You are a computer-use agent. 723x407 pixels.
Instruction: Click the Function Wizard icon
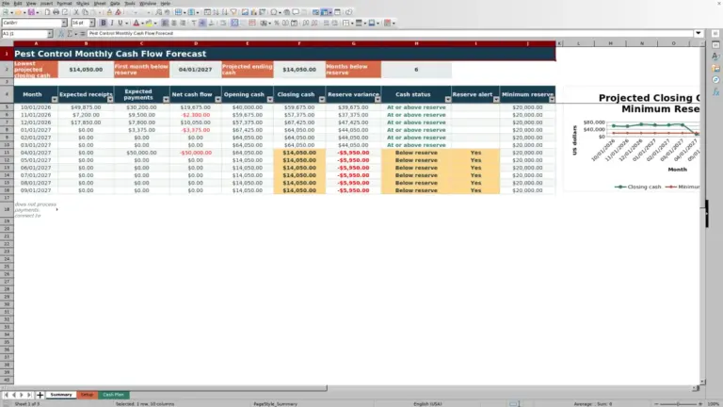point(61,34)
